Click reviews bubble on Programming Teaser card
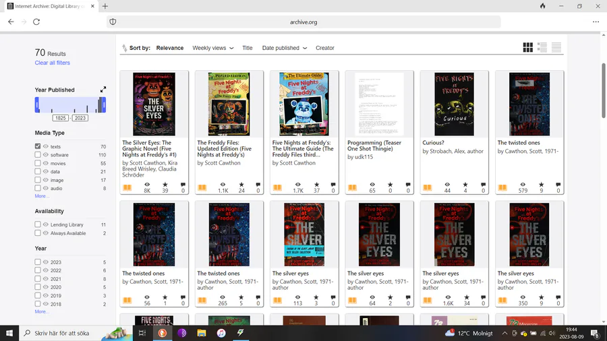Image resolution: width=607 pixels, height=341 pixels. pos(408,185)
